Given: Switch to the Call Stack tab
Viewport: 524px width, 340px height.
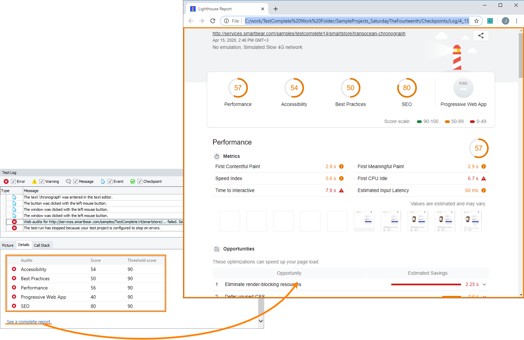Looking at the screenshot, I should [42, 245].
